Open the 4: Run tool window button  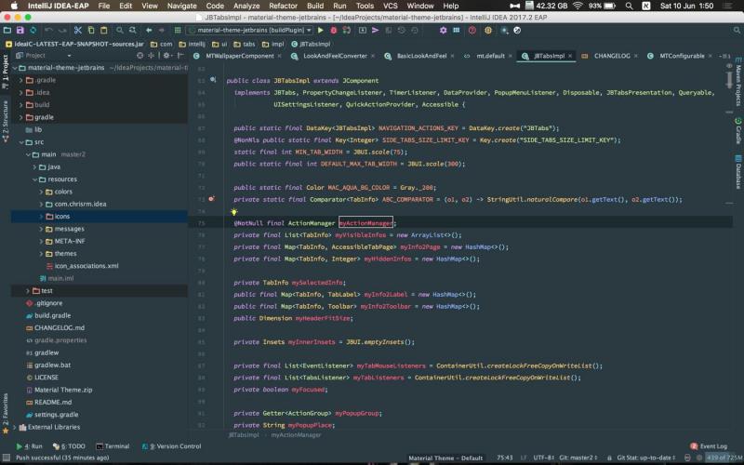tap(29, 446)
